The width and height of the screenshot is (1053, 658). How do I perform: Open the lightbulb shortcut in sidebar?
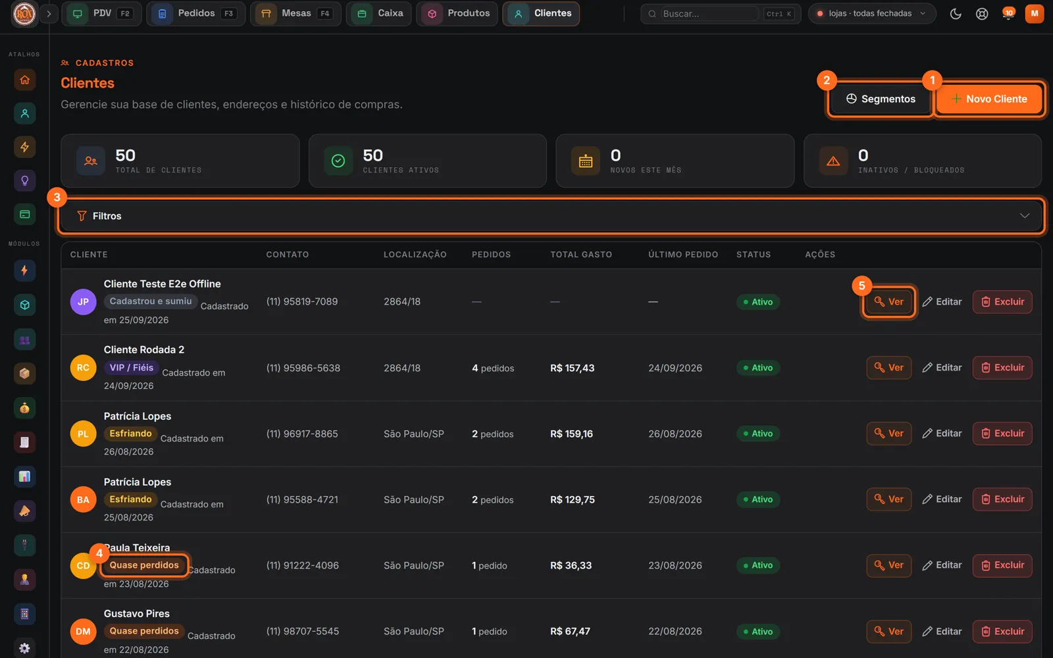(x=24, y=180)
